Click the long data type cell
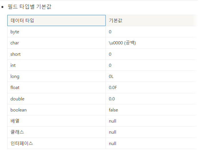The width and height of the screenshot is (218, 151). pyautogui.click(x=56, y=76)
